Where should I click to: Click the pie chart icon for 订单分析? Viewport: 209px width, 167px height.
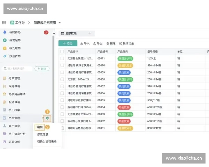click(5, 142)
